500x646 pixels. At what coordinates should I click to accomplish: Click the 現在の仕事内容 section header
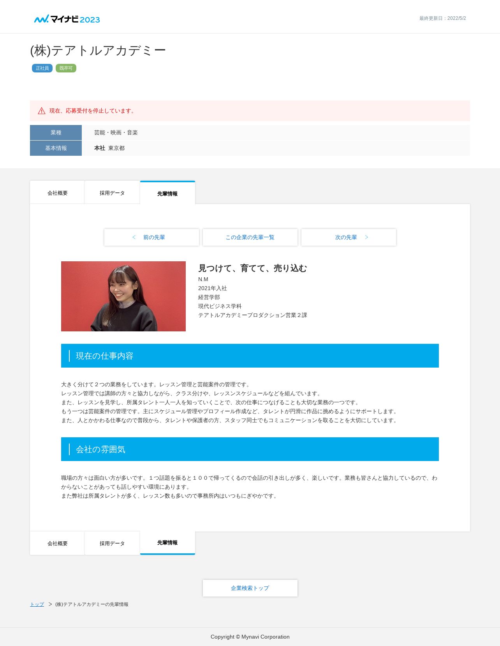tap(250, 356)
